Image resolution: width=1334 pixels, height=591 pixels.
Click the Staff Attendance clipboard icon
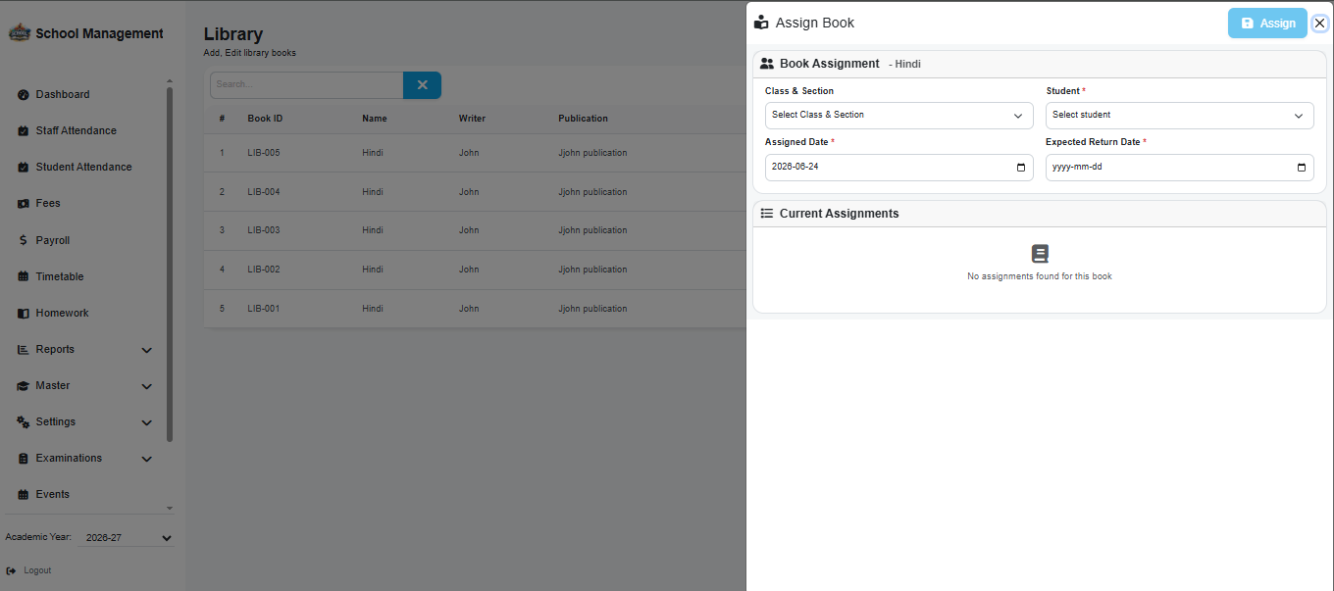24,131
